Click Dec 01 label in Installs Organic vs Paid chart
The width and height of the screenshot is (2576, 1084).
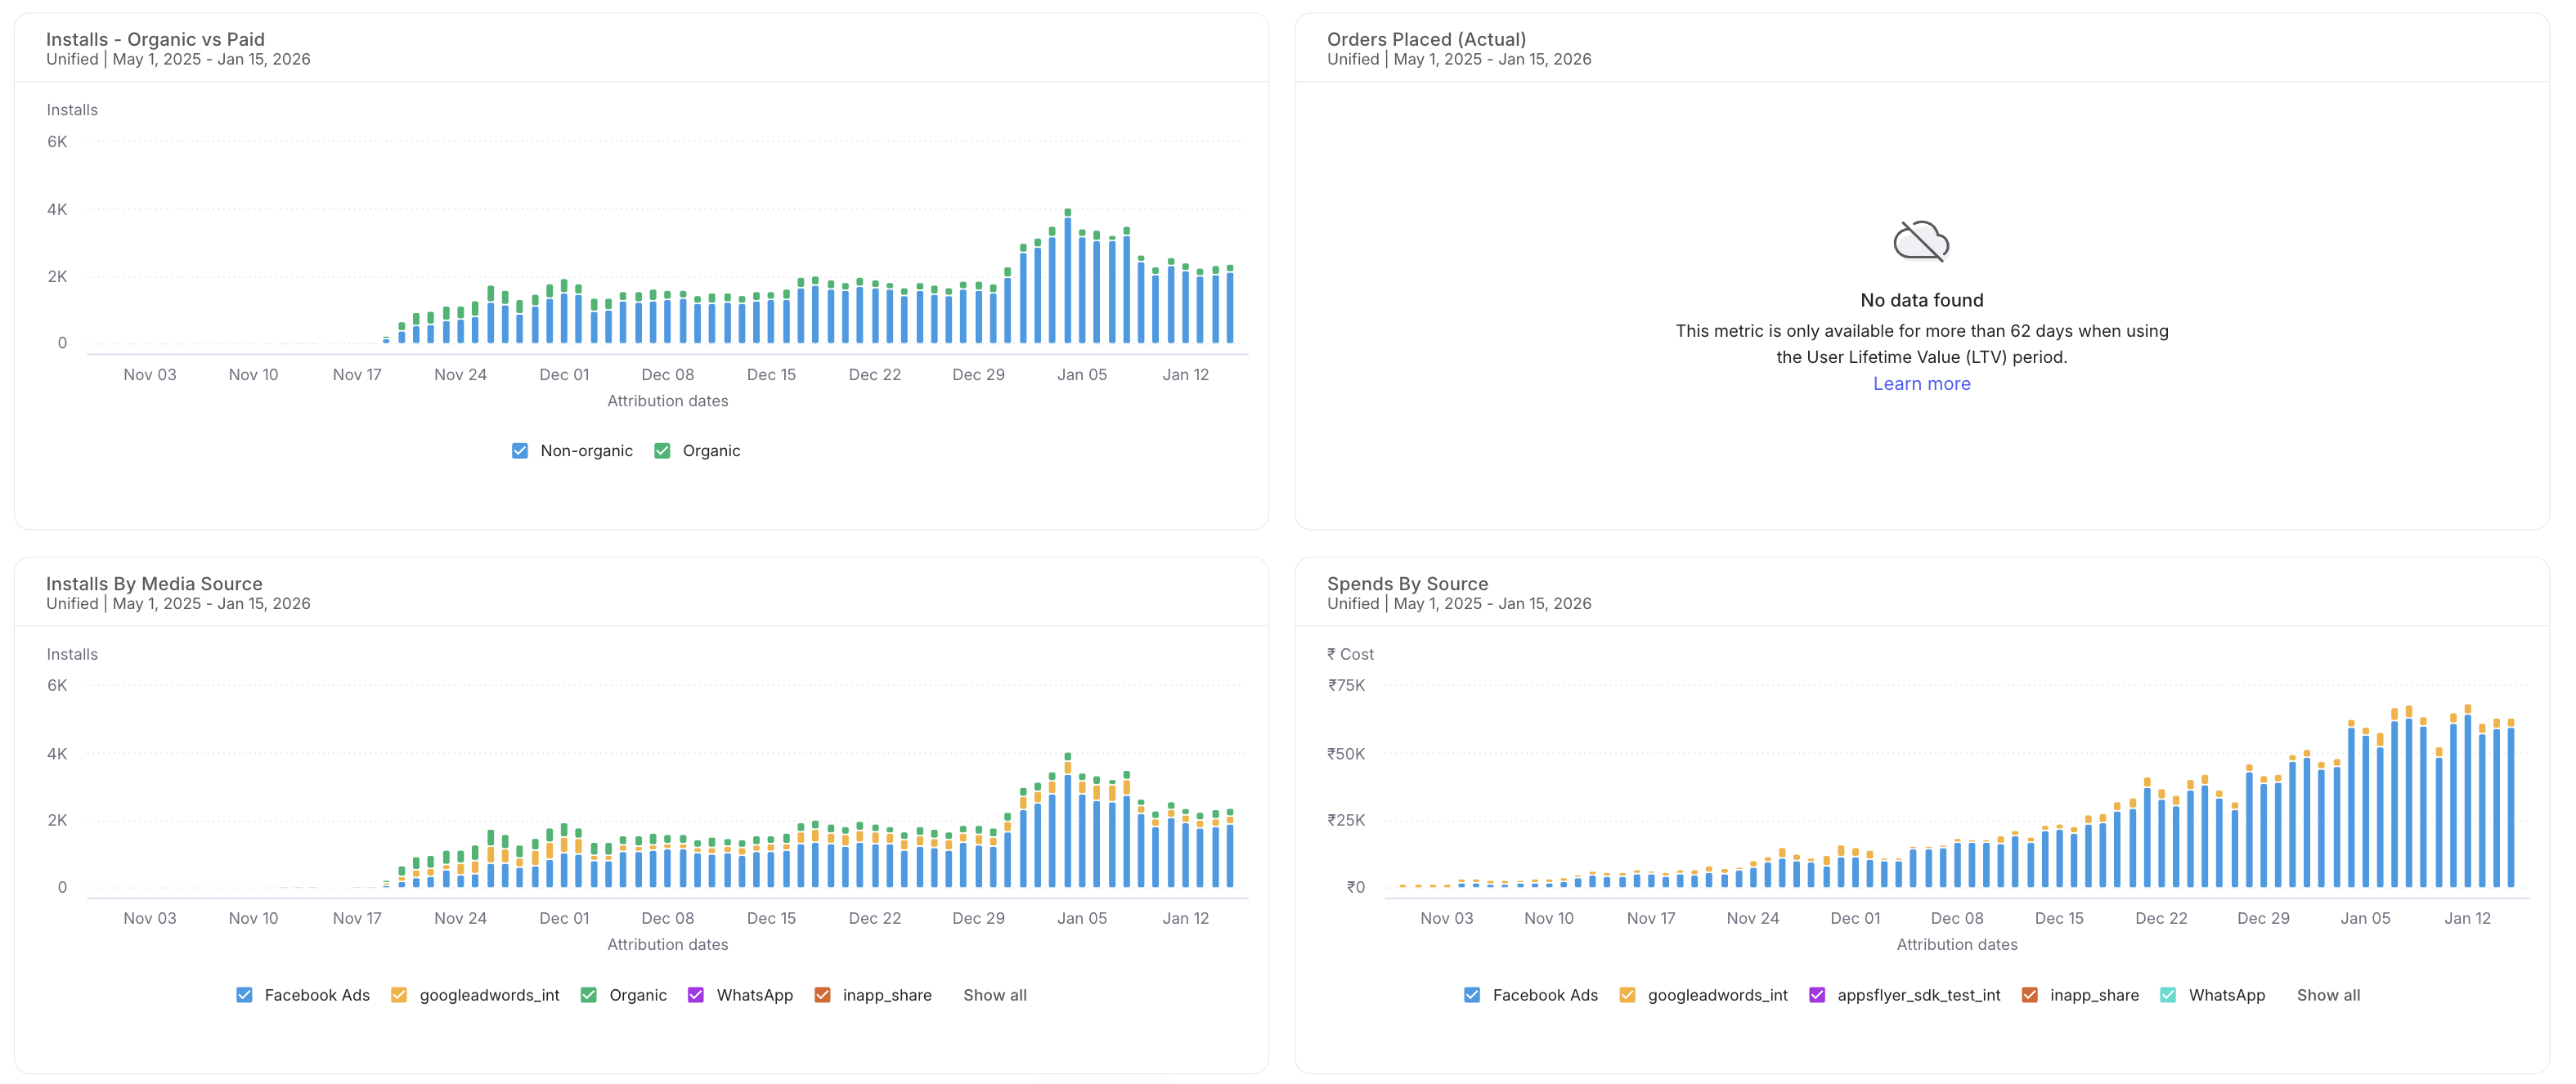(x=564, y=375)
